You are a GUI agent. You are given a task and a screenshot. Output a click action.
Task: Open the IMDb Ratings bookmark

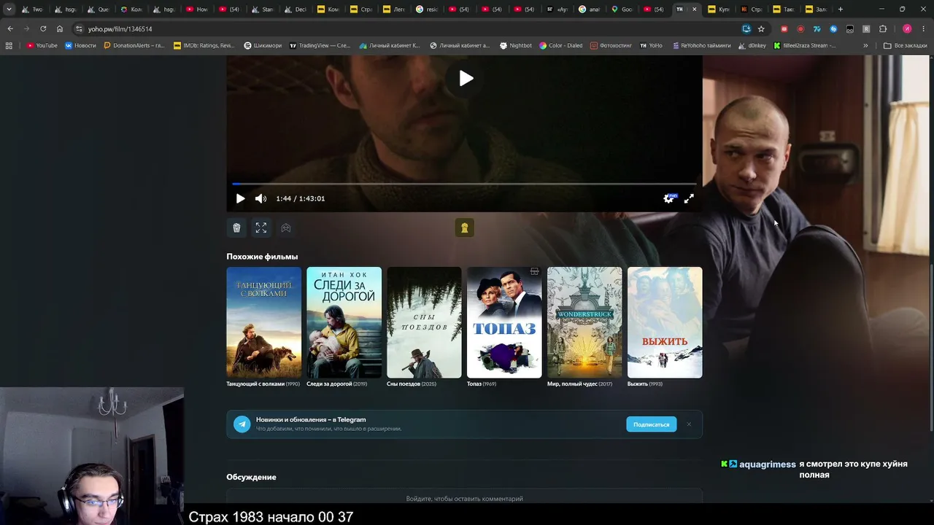[204, 45]
